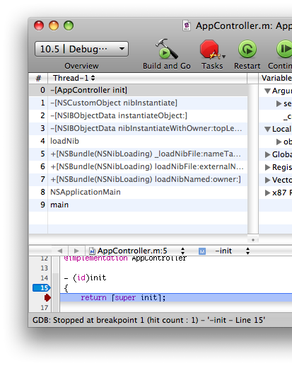Expand the x87 disclosure triangle
This screenshot has width=292, height=366.
[x=267, y=193]
